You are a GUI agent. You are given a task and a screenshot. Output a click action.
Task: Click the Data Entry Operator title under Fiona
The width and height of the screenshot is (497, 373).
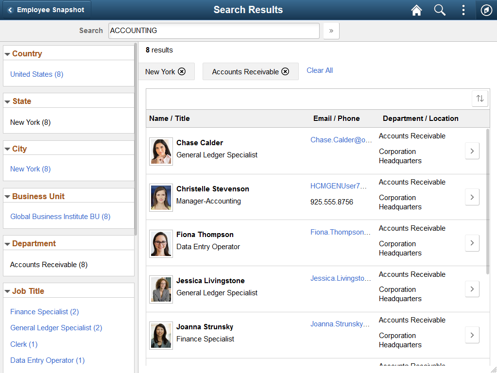coord(208,247)
